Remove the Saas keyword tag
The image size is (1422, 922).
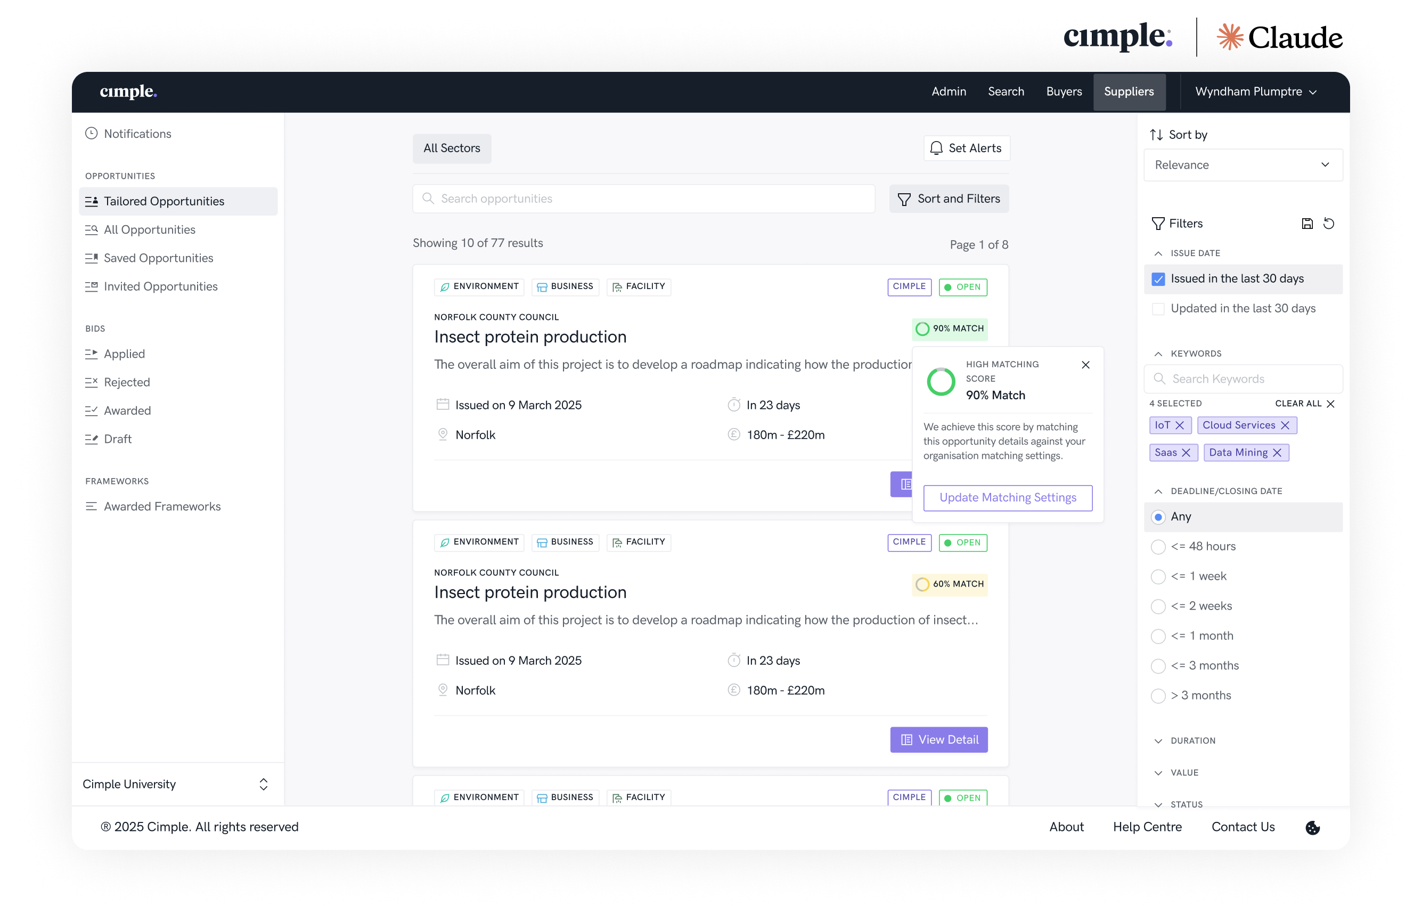point(1186,452)
